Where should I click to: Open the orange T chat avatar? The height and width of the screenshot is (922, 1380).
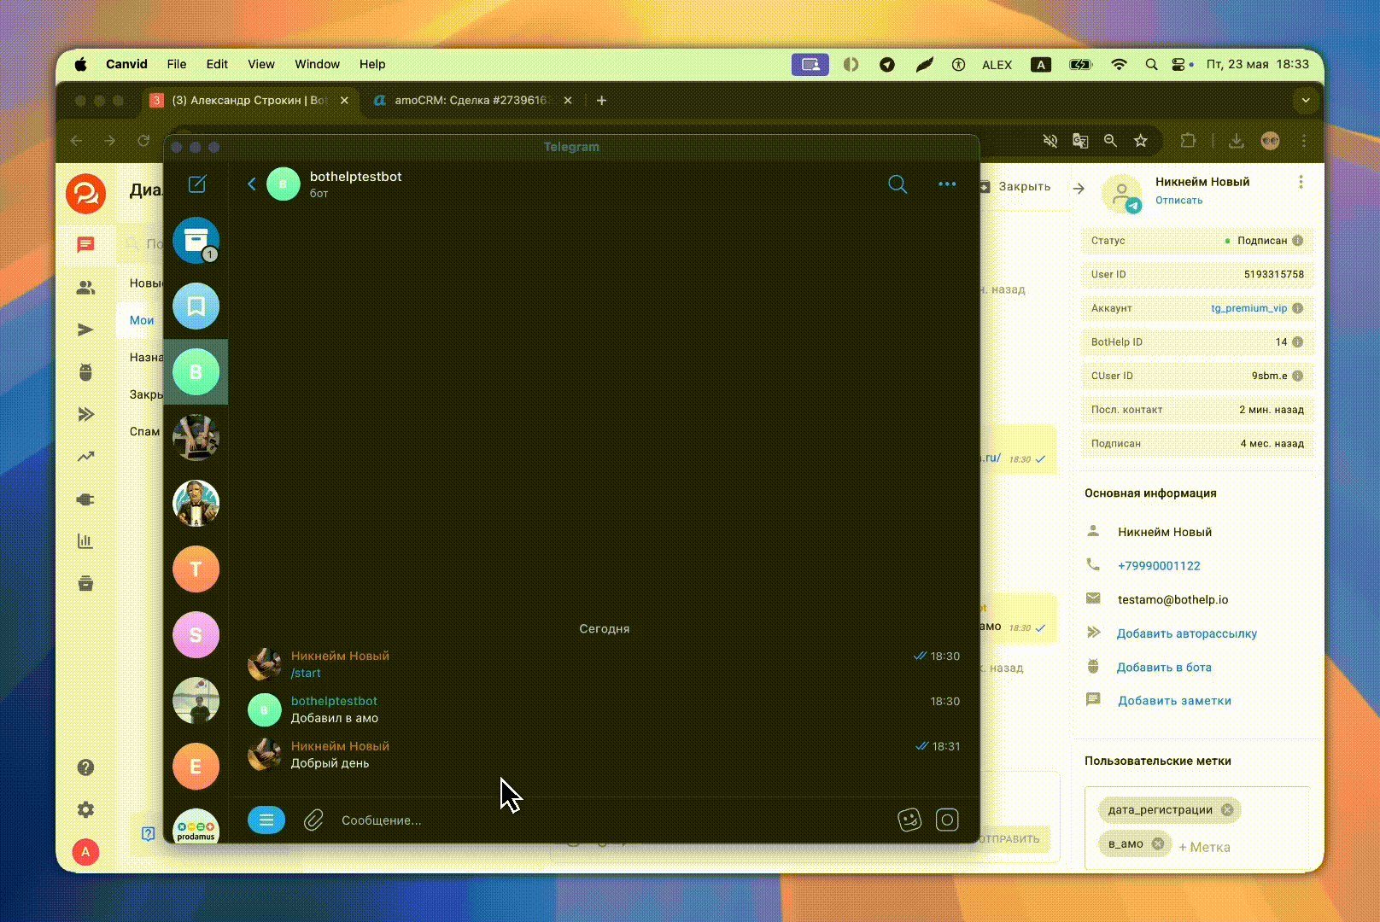click(x=196, y=569)
